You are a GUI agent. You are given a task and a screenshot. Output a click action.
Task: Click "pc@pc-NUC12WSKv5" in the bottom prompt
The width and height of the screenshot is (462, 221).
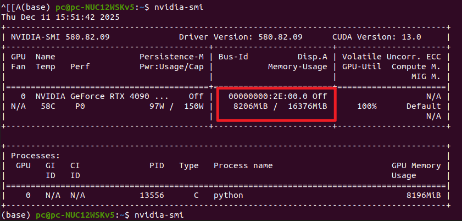pyautogui.click(x=75, y=216)
